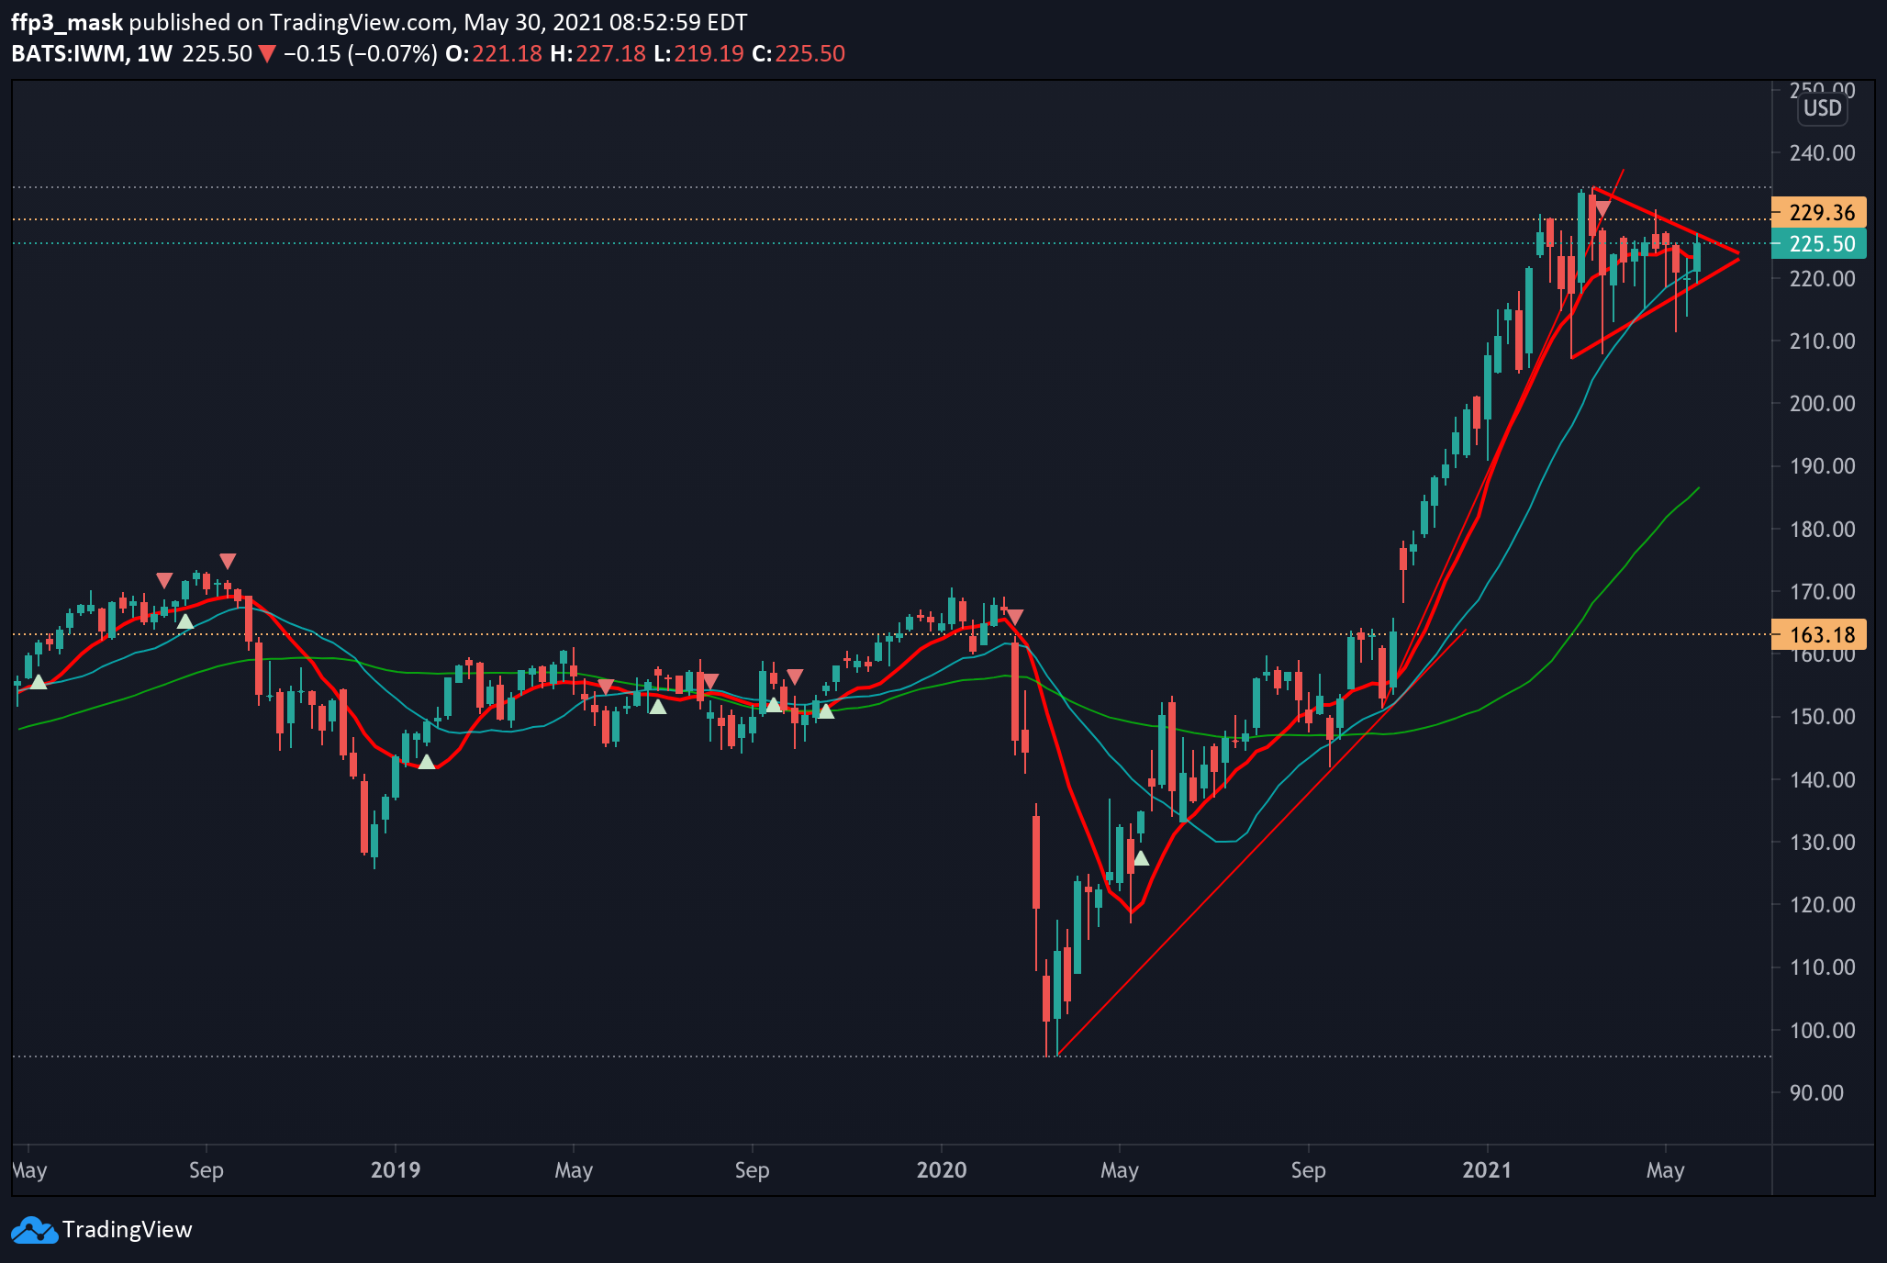Click the Sep label between 2020 and 2021
The image size is (1887, 1263).
tap(1308, 1170)
